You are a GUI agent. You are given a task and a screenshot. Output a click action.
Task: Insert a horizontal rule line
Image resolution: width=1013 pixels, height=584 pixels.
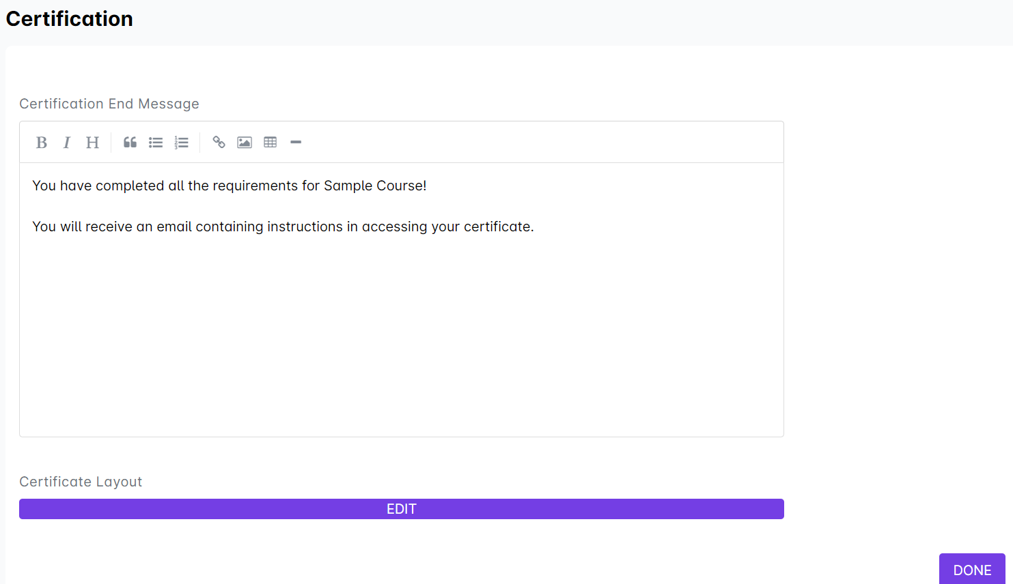coord(296,143)
